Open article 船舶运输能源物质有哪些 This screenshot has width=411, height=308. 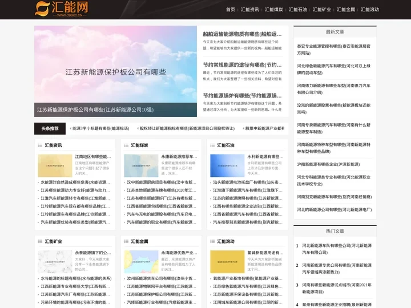coord(242,34)
